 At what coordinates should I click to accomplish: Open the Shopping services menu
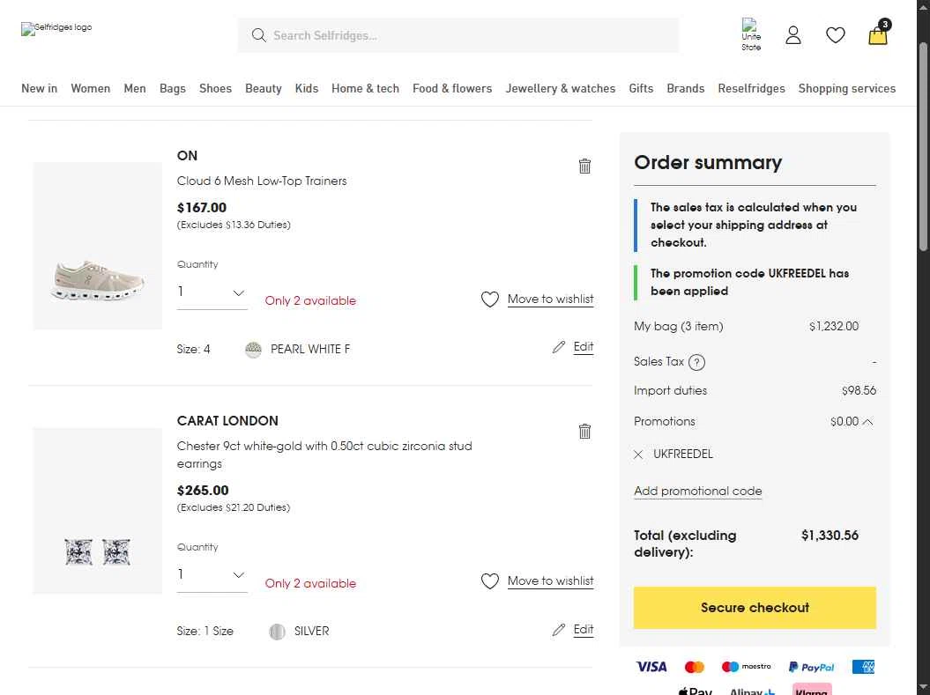[x=847, y=88]
